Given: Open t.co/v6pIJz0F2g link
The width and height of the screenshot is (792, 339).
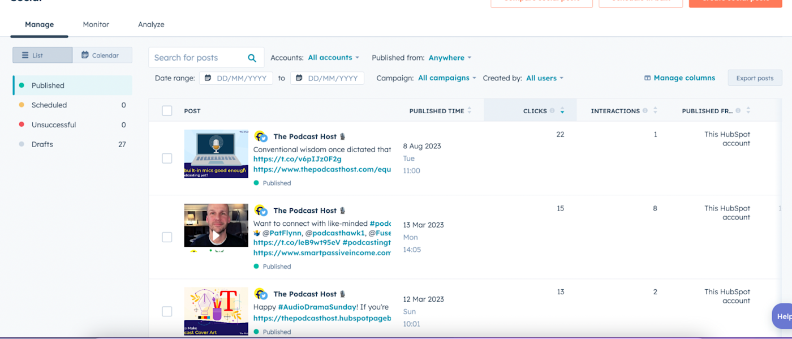Looking at the screenshot, I should pos(297,159).
